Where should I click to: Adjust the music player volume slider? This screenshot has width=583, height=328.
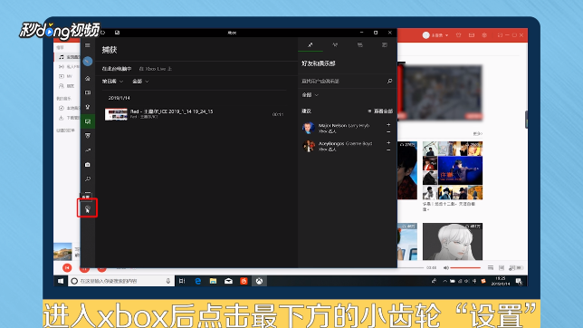point(466,267)
